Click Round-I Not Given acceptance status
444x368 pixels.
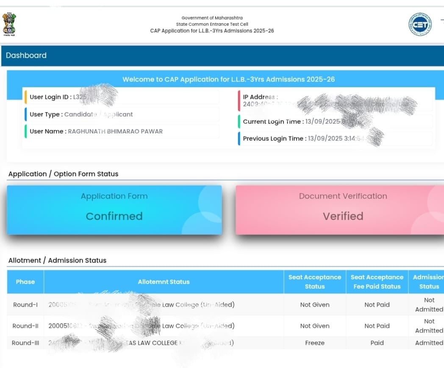[x=315, y=304]
